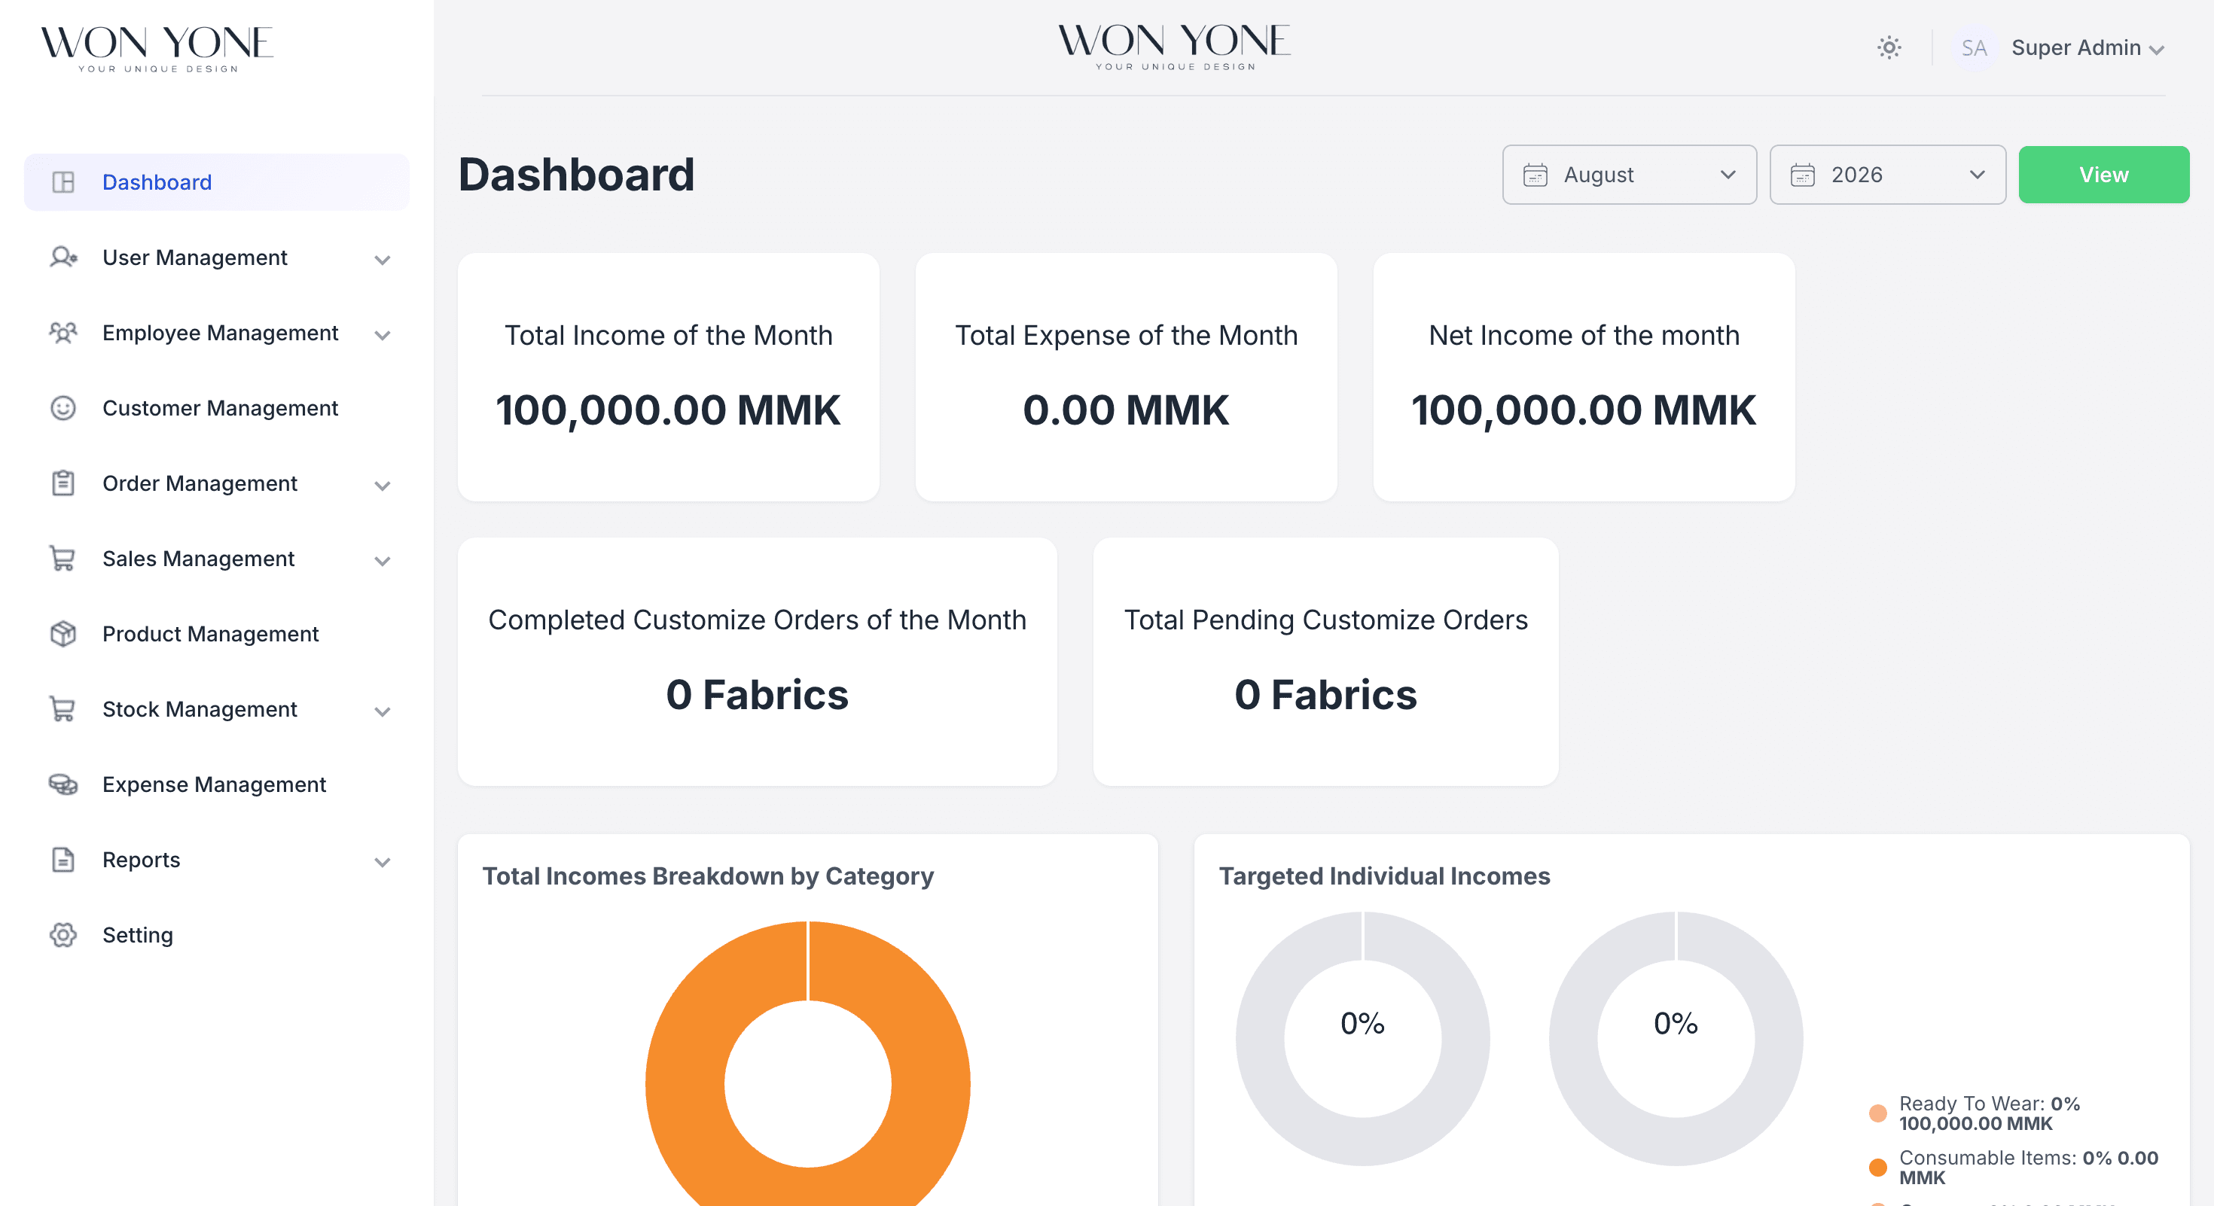
Task: Click the Total Pending Customize Orders card
Action: 1325,662
